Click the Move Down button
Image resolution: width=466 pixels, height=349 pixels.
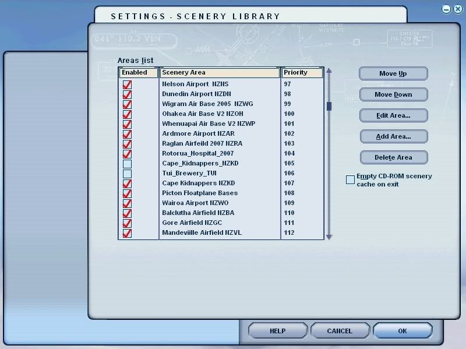(x=393, y=94)
